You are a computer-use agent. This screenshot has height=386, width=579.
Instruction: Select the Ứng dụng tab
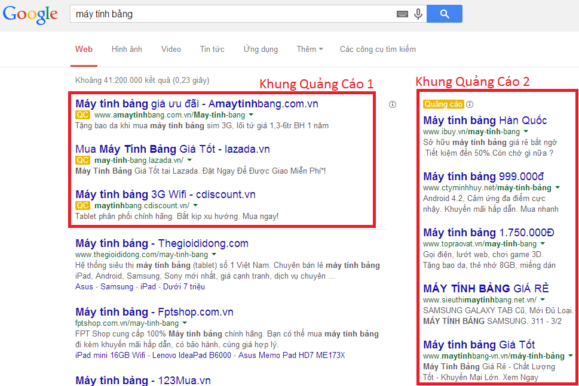(260, 49)
